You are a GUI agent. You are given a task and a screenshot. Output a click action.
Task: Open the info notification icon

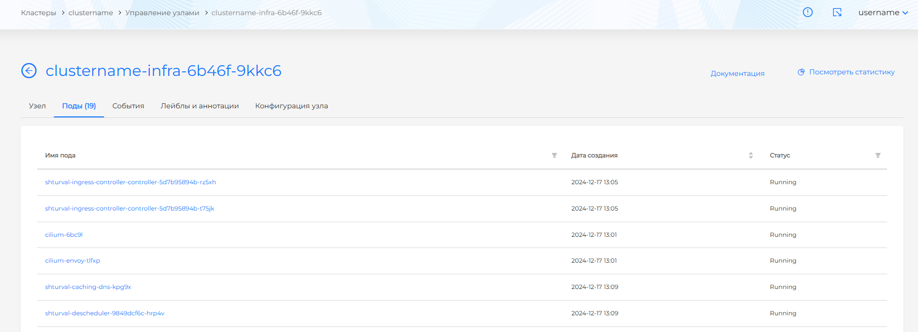[x=808, y=13]
